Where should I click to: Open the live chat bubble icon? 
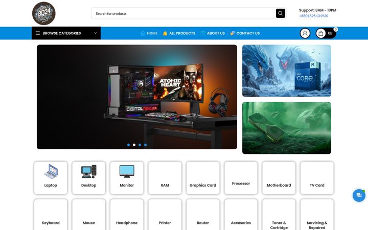pos(359,195)
